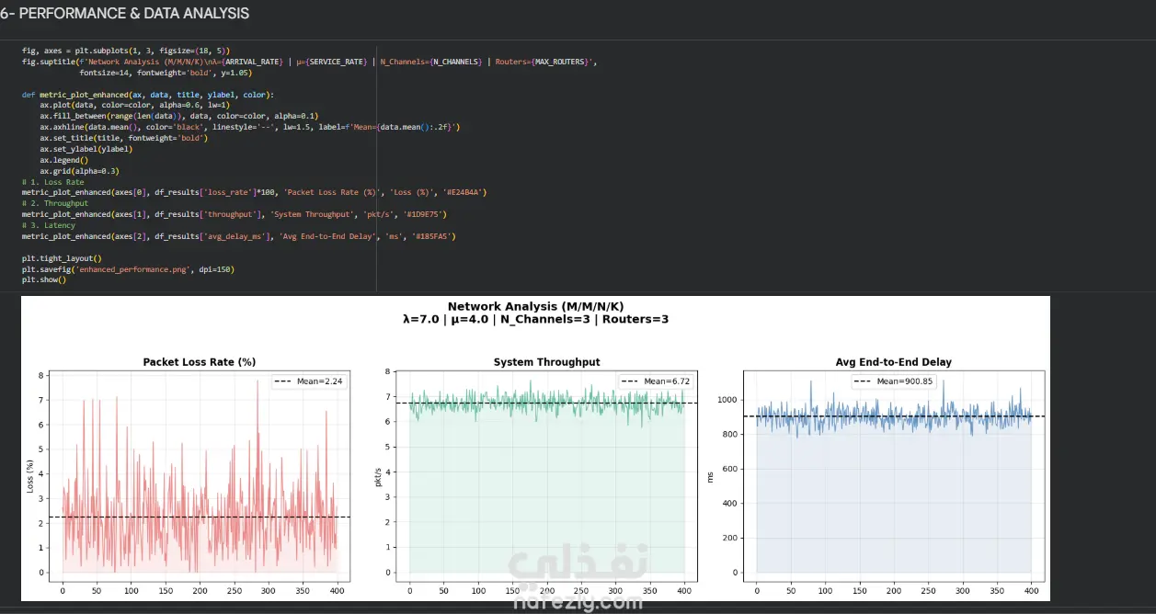Image resolution: width=1156 pixels, height=614 pixels.
Task: Click the 'ax.set_title(title' code line
Action: point(124,138)
